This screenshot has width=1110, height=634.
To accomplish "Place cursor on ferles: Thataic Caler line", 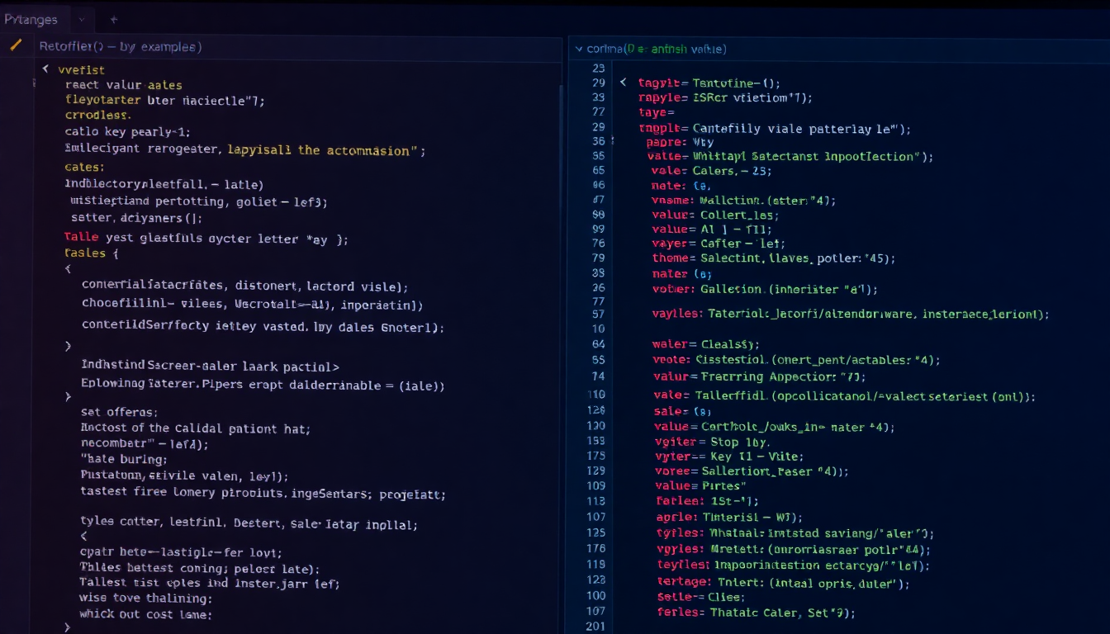I will tap(755, 612).
